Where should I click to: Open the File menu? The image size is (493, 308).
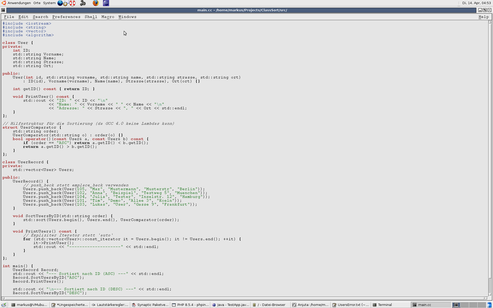[9, 17]
